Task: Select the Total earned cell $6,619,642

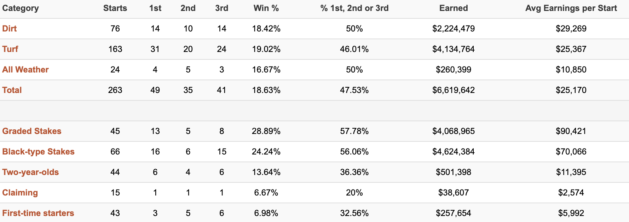Action: [454, 90]
